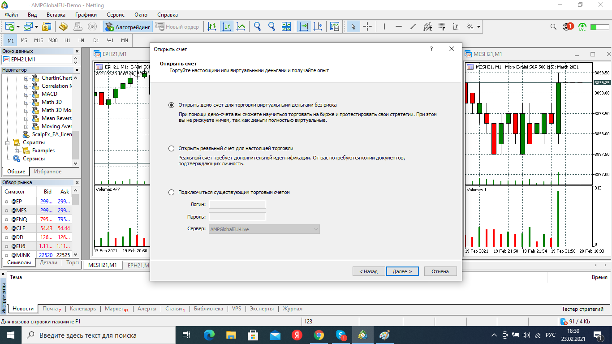Zoom in on the chart
612x344 pixels.
point(257,26)
